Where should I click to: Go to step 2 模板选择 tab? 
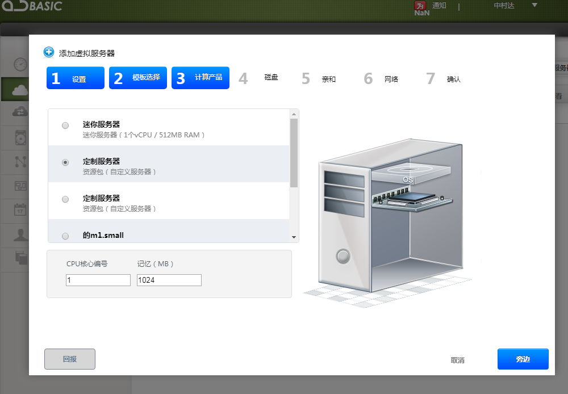pyautogui.click(x=138, y=78)
